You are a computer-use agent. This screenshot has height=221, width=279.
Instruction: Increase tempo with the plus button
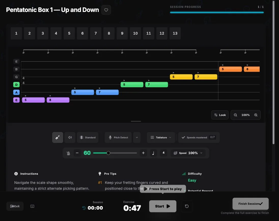coord(143,153)
